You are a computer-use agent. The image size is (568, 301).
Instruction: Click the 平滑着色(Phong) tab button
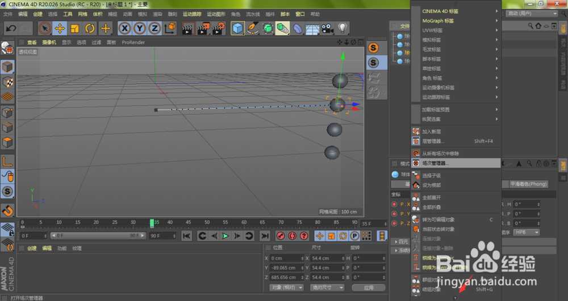[528, 184]
